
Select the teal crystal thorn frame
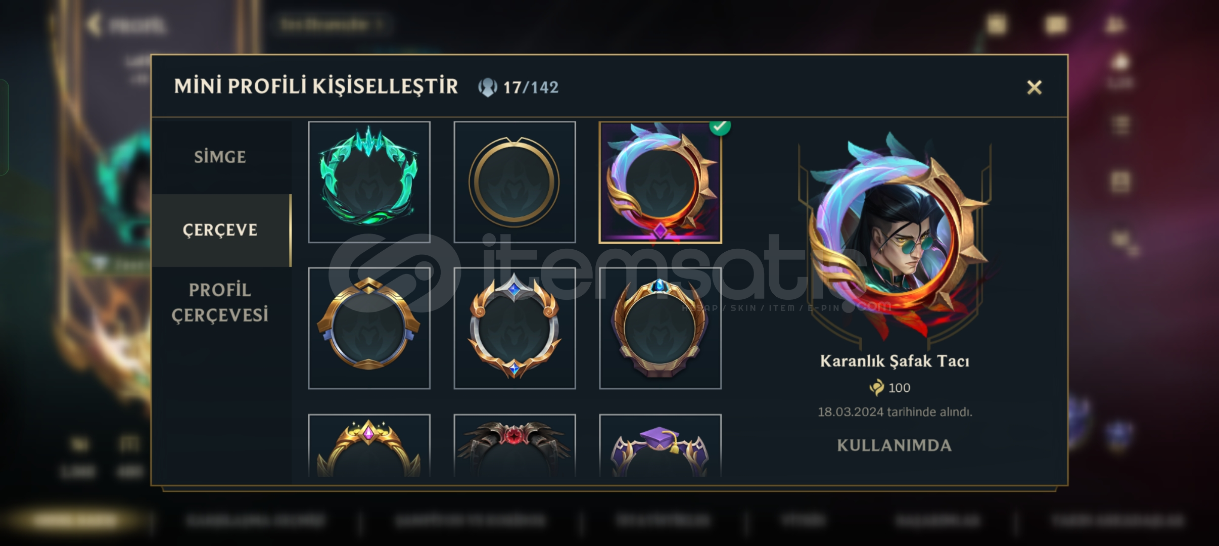pyautogui.click(x=369, y=182)
